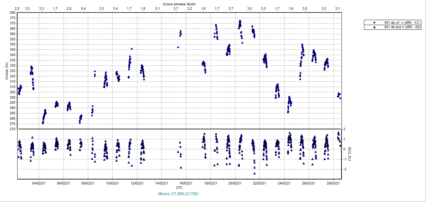Click the diamond marker icon in the legend
426x202 pixels.
click(x=374, y=23)
